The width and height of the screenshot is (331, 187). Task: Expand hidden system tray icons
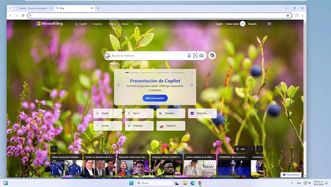tap(292, 183)
